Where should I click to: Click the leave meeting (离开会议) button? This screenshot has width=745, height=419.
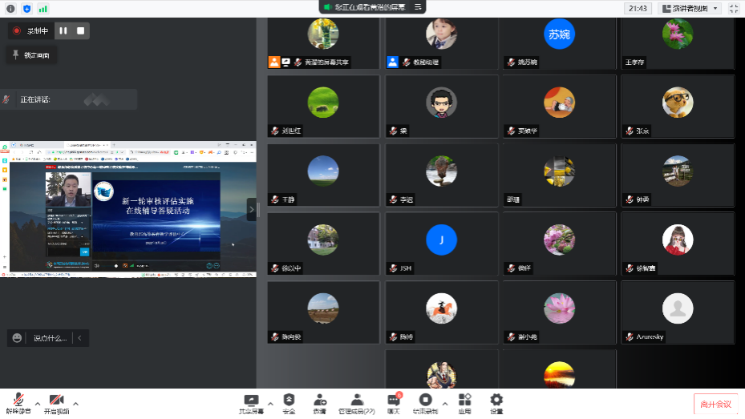point(715,404)
